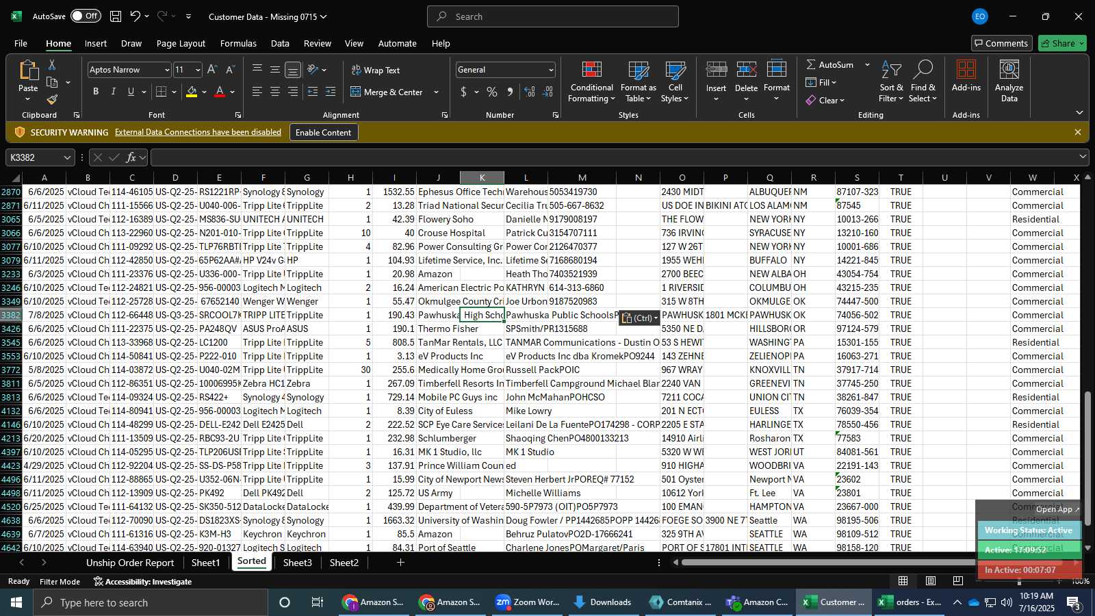This screenshot has height=616, width=1095.
Task: Click the Comments button
Action: tap(1001, 43)
